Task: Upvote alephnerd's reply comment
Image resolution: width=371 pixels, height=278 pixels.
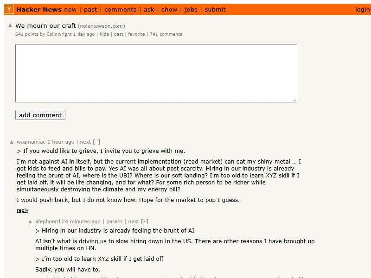Action: coord(31,222)
